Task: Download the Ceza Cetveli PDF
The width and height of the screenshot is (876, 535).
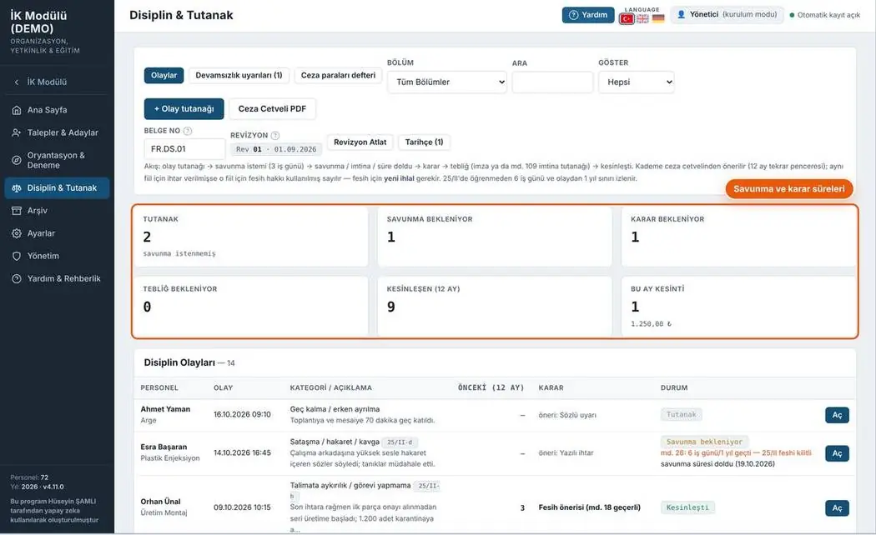Action: [x=272, y=109]
